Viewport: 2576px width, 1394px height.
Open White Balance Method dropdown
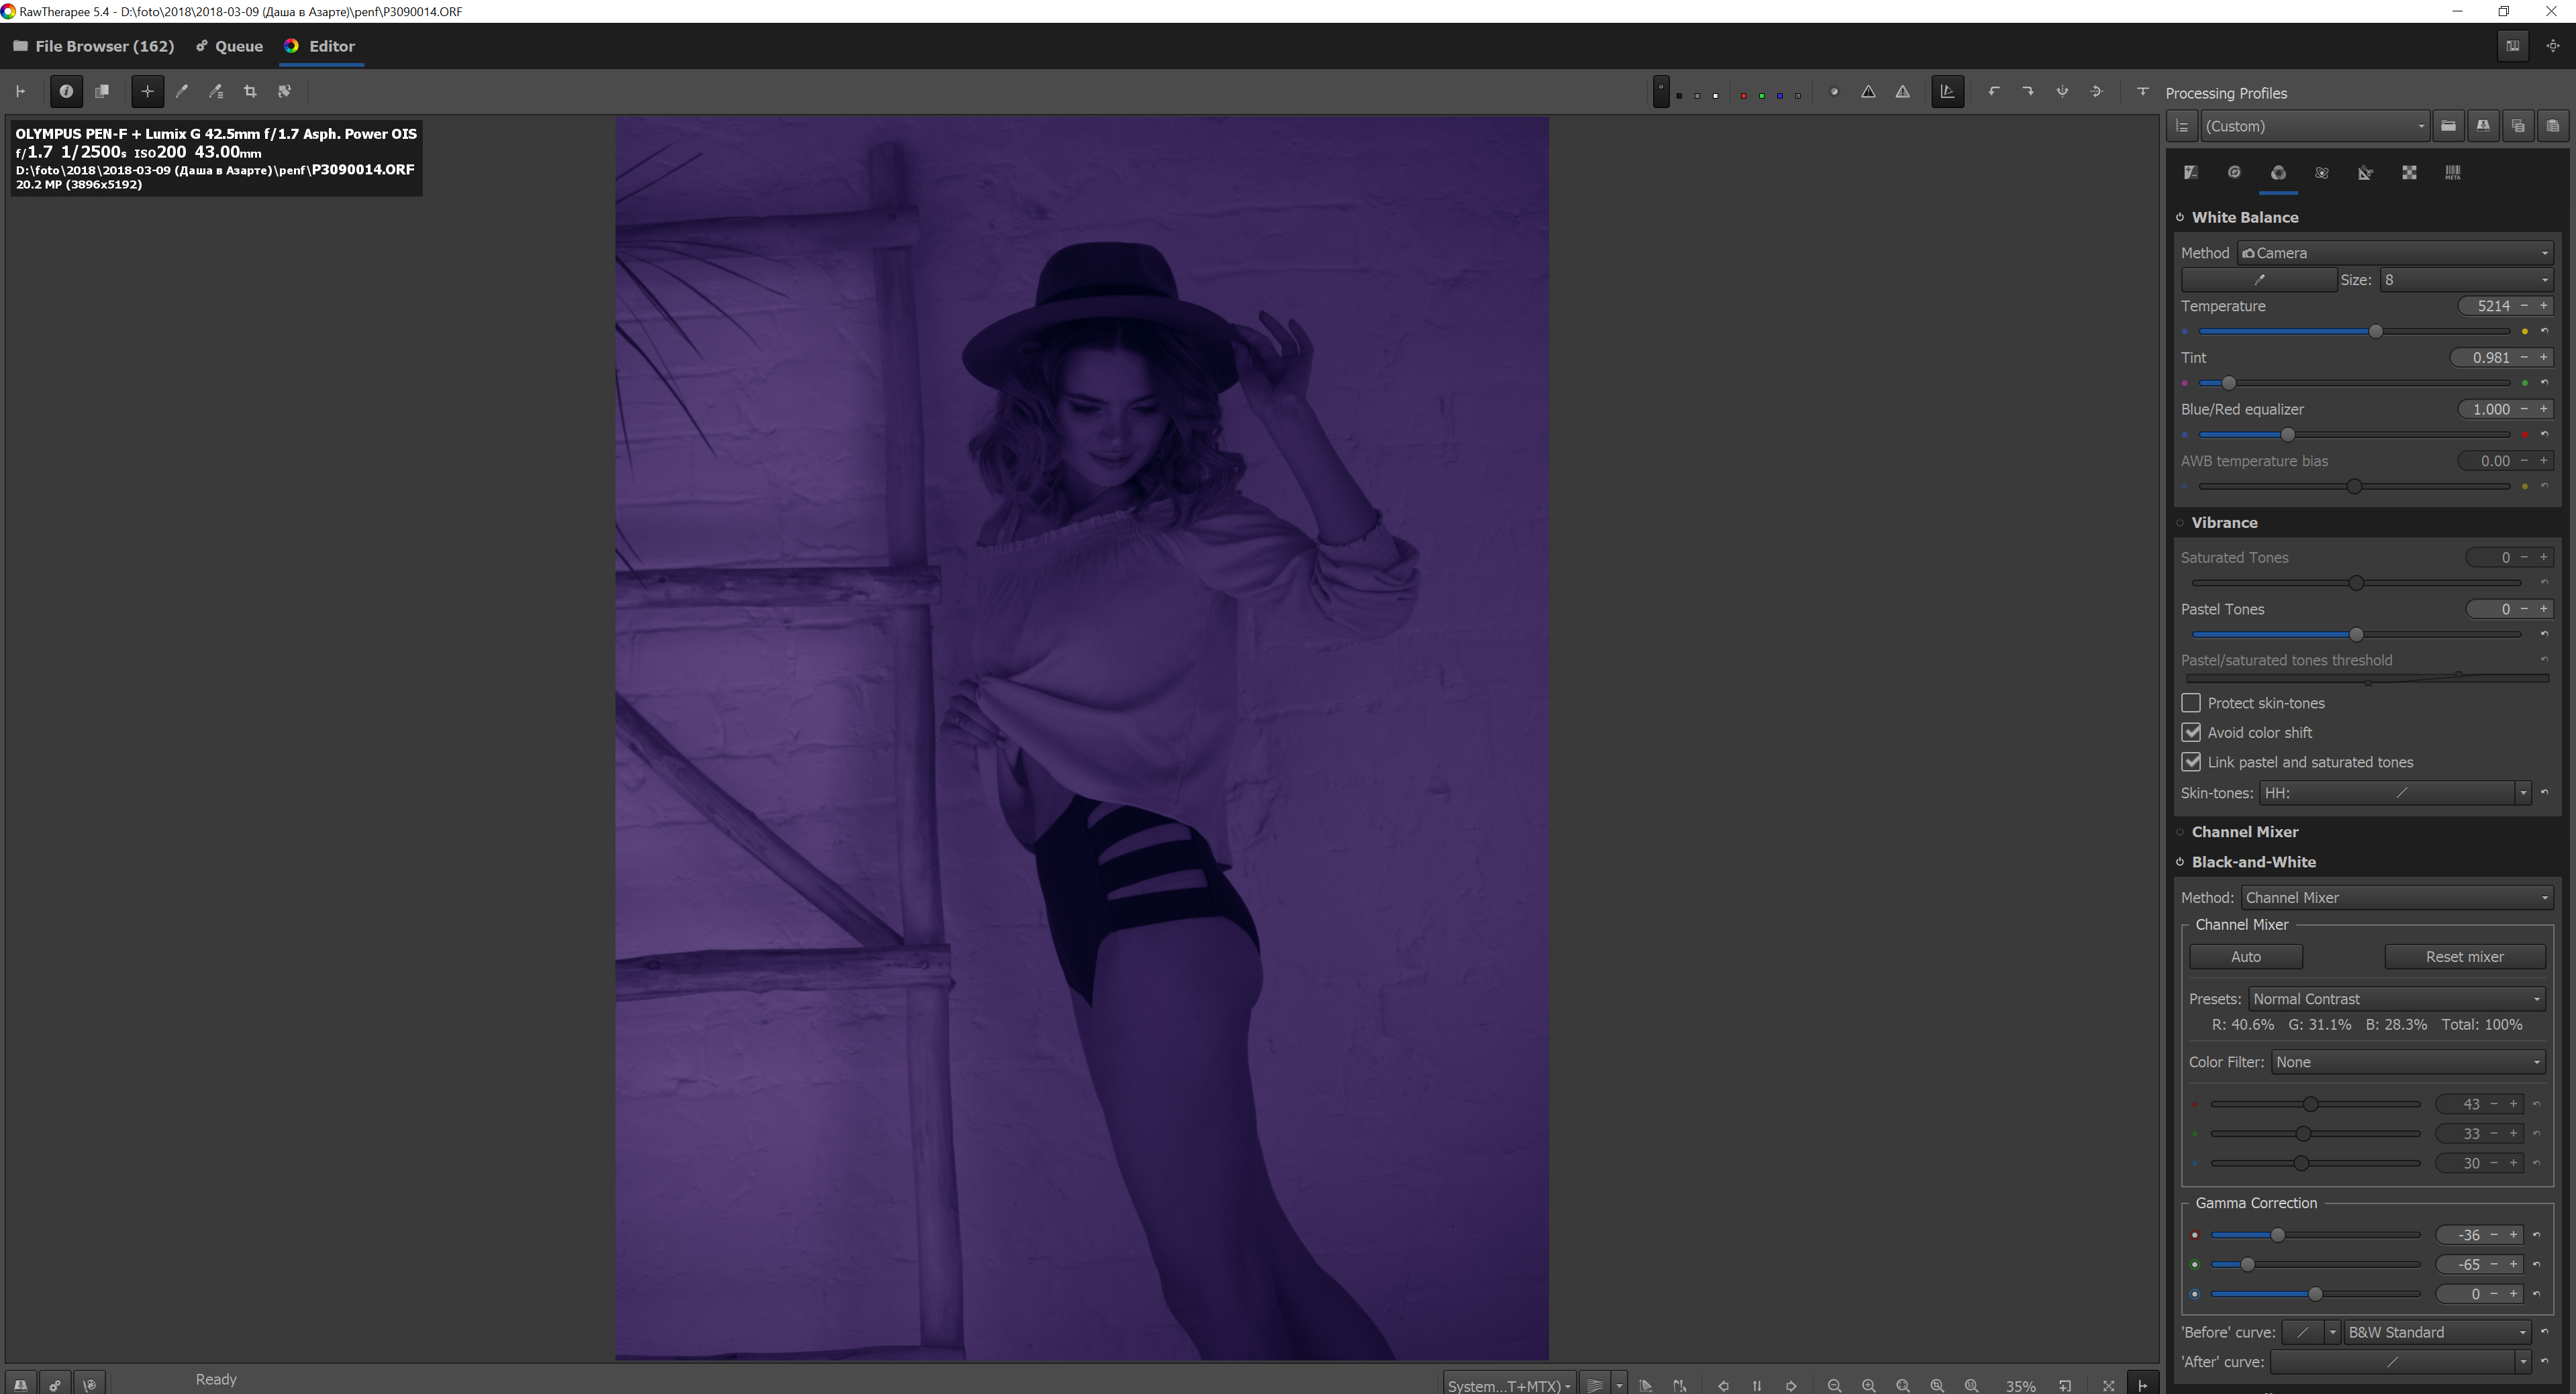pyautogui.click(x=2395, y=253)
